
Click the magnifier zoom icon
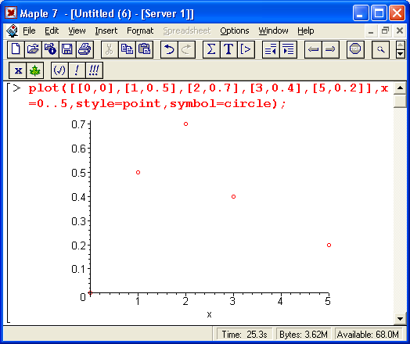380,49
